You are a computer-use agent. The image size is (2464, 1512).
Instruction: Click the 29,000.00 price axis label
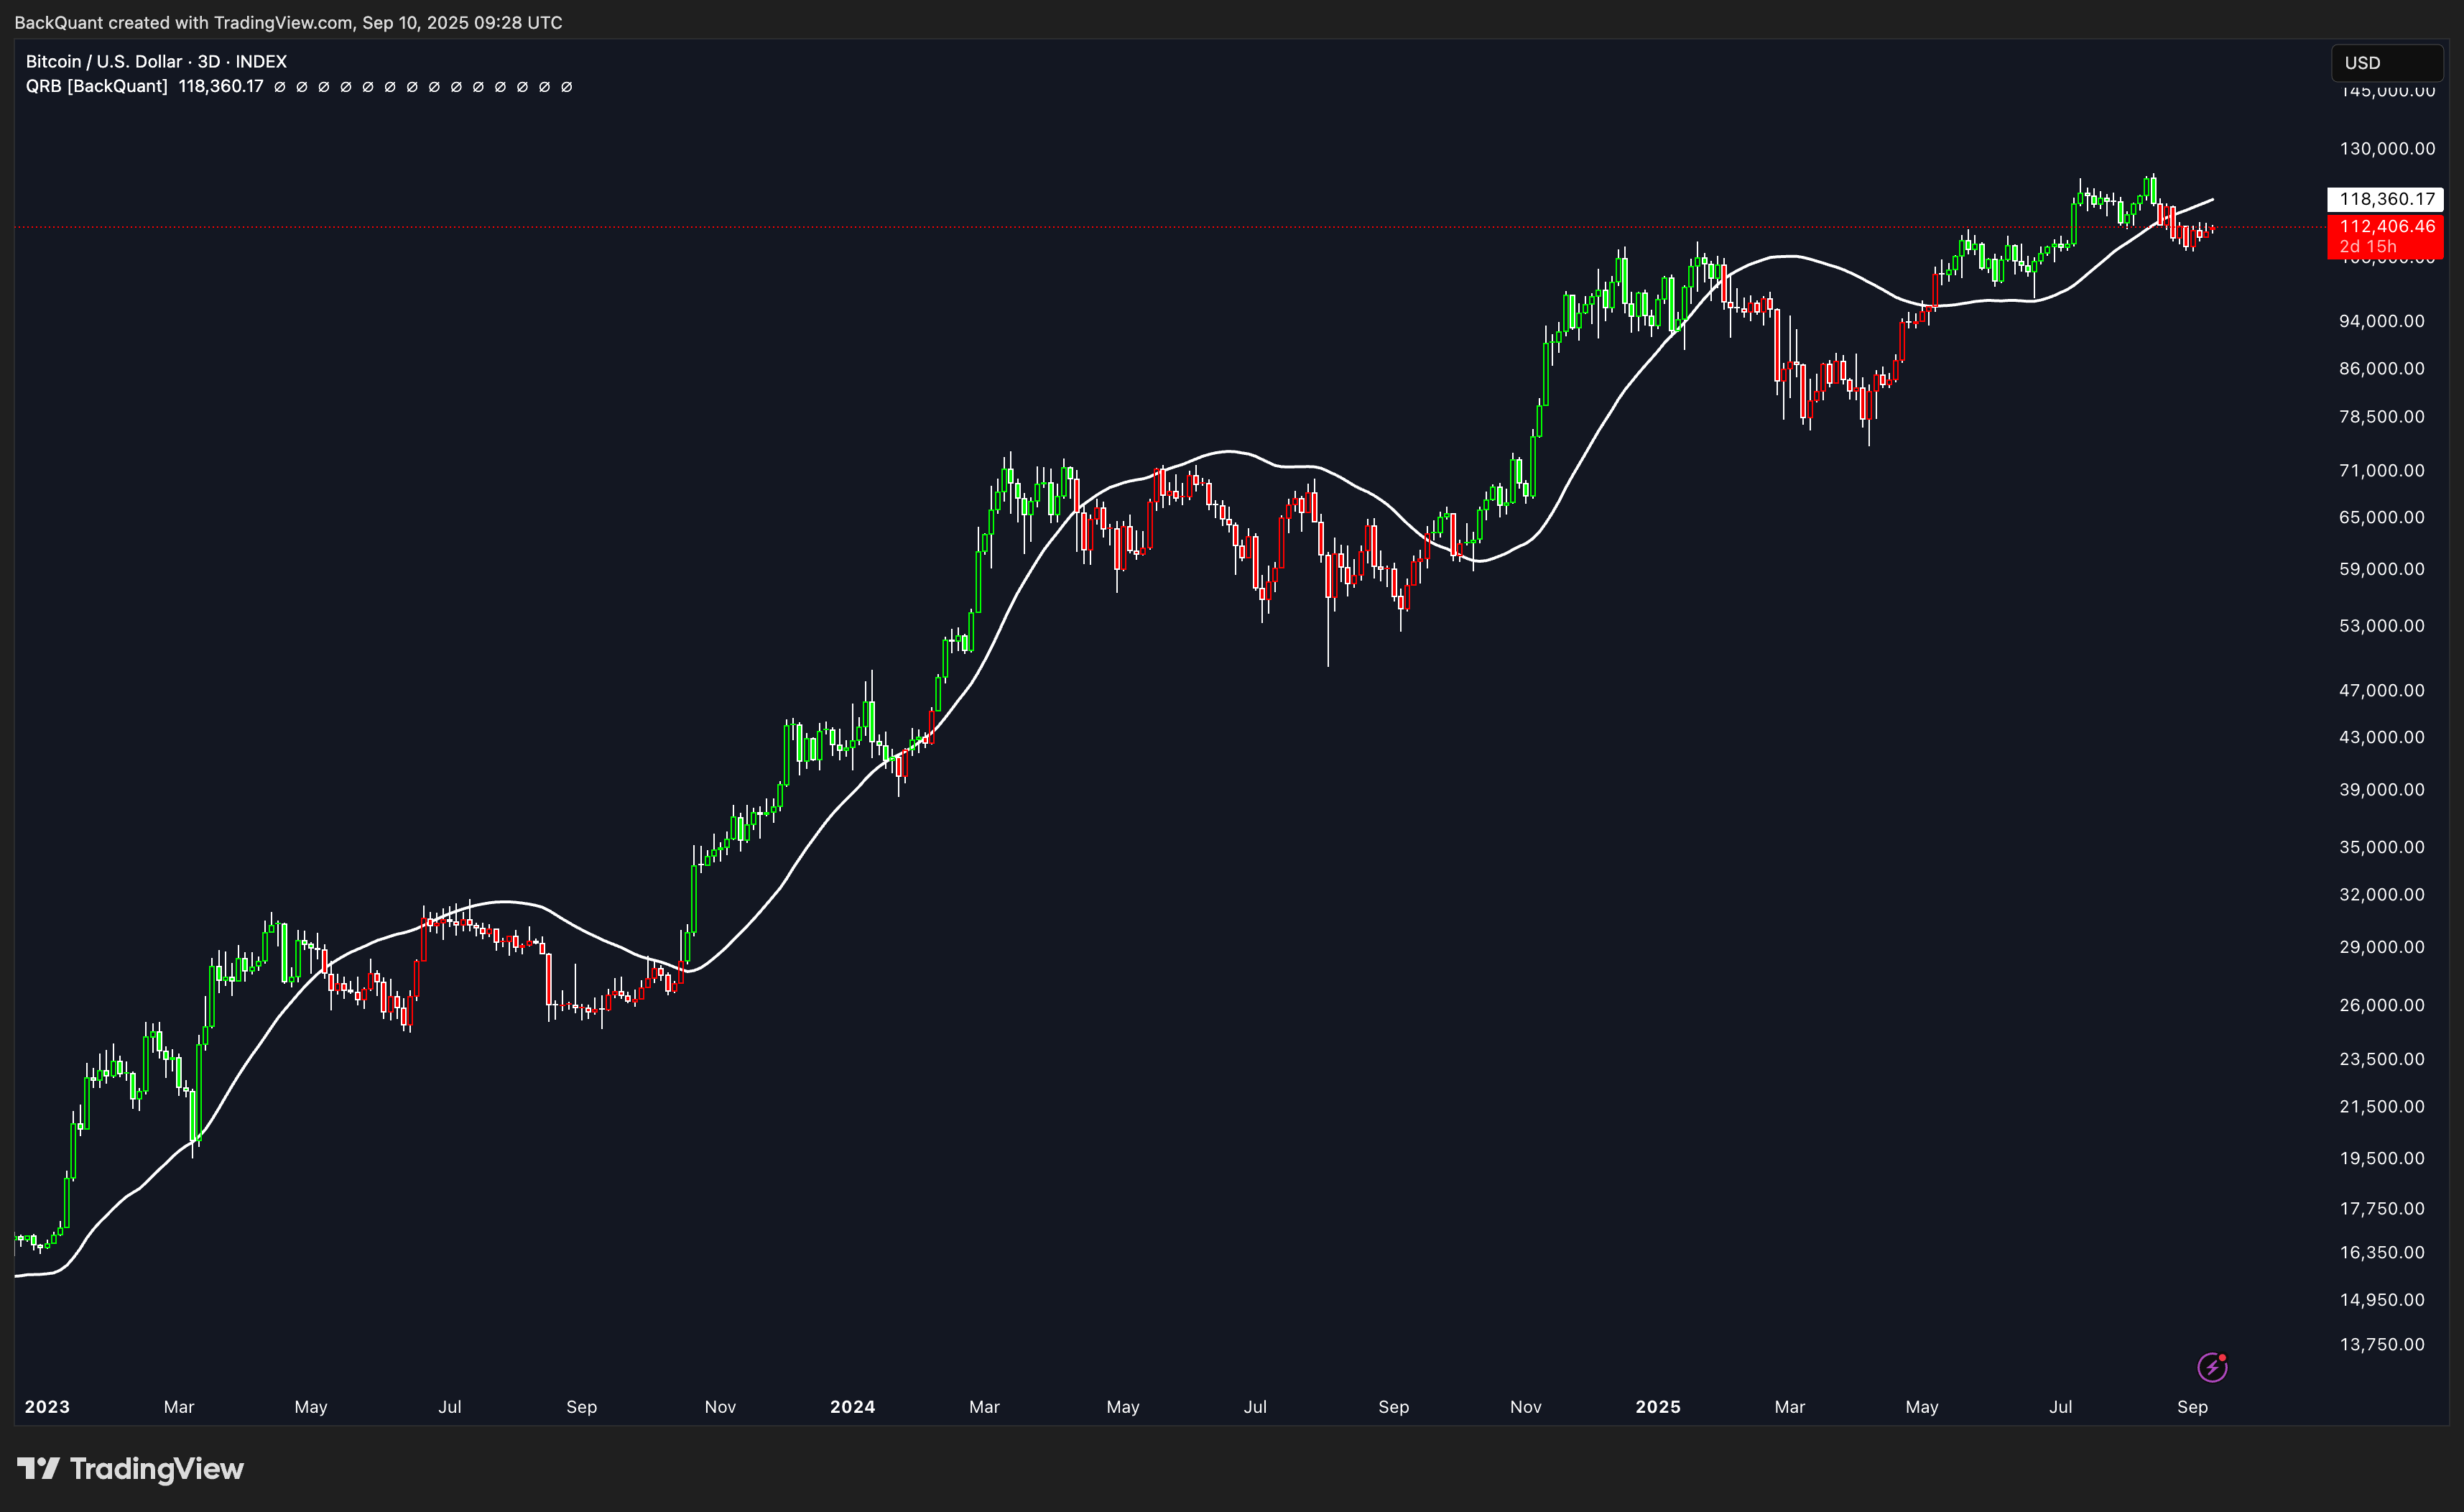click(2381, 948)
